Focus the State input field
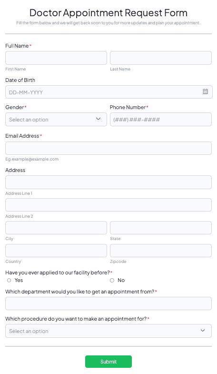This screenshot has height=374, width=217. point(161,228)
